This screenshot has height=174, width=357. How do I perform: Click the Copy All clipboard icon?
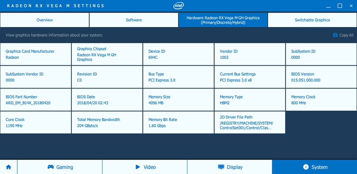(335, 35)
